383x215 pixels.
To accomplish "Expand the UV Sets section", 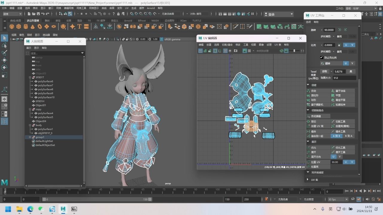I will (308, 179).
